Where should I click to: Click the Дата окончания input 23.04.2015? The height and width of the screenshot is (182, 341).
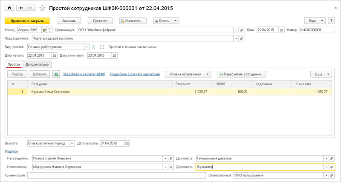click(x=100, y=56)
